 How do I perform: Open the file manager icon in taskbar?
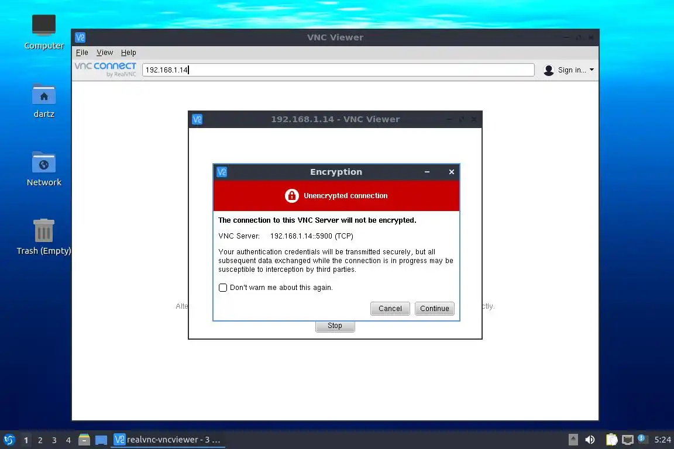pyautogui.click(x=84, y=440)
